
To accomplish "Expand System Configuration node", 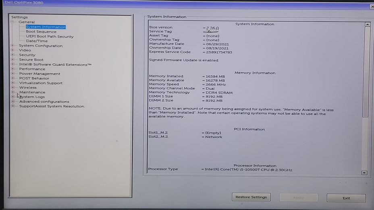I will click(x=12, y=45).
